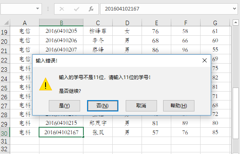
Task: Click the score 66 in row 20
Action: tap(185, 41)
